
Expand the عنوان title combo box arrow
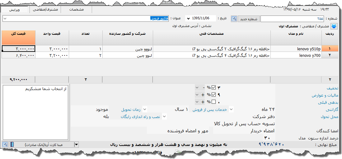point(5,19)
